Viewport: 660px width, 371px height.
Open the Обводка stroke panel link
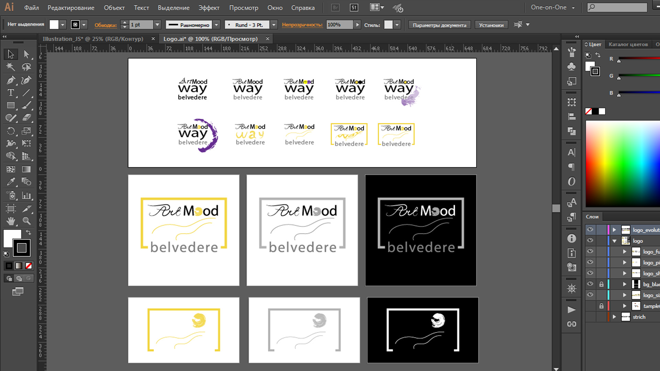tap(106, 25)
